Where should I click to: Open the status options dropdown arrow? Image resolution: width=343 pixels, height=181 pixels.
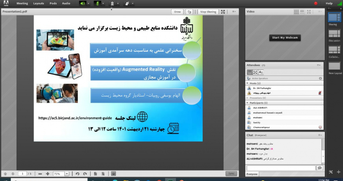pyautogui.click(x=132, y=4)
